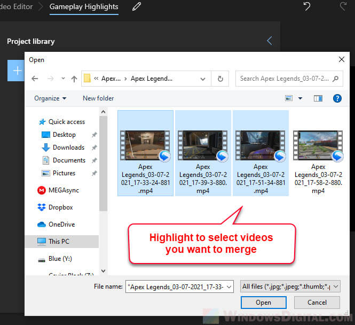
Task: Click filename text of 17-58-2-880.mp4
Action: coord(318,179)
